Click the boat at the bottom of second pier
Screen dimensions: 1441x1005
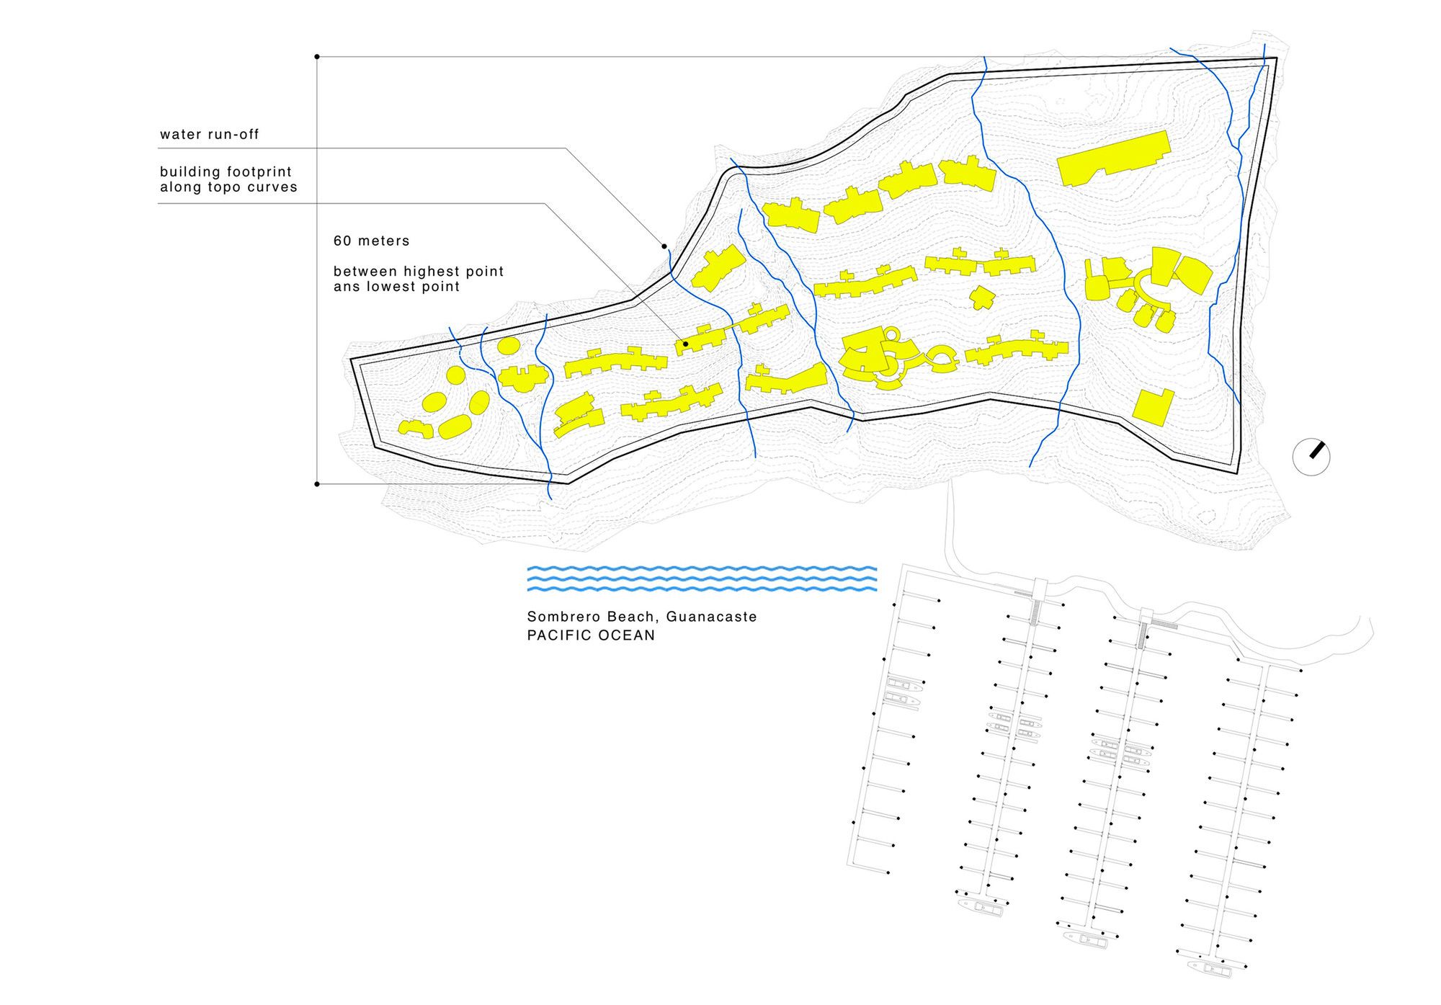[980, 908]
